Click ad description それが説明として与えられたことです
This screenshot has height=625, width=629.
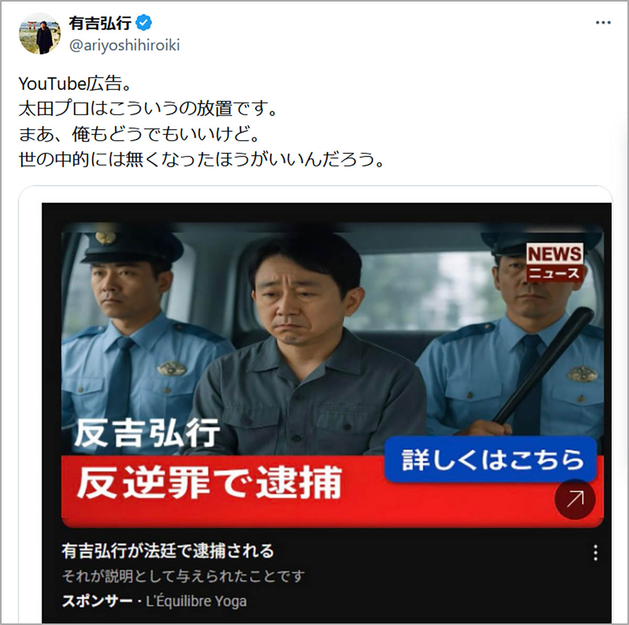point(183,576)
